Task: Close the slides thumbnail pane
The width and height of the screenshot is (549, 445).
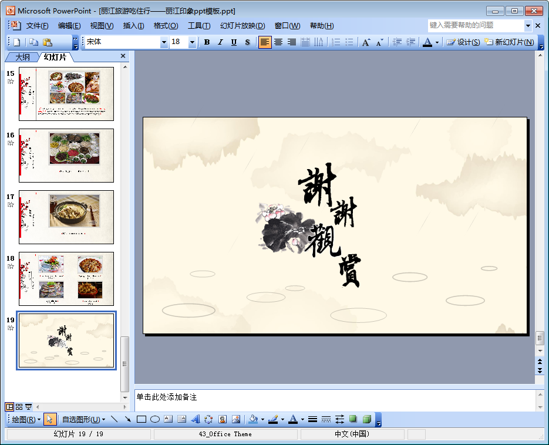Action: [123, 56]
